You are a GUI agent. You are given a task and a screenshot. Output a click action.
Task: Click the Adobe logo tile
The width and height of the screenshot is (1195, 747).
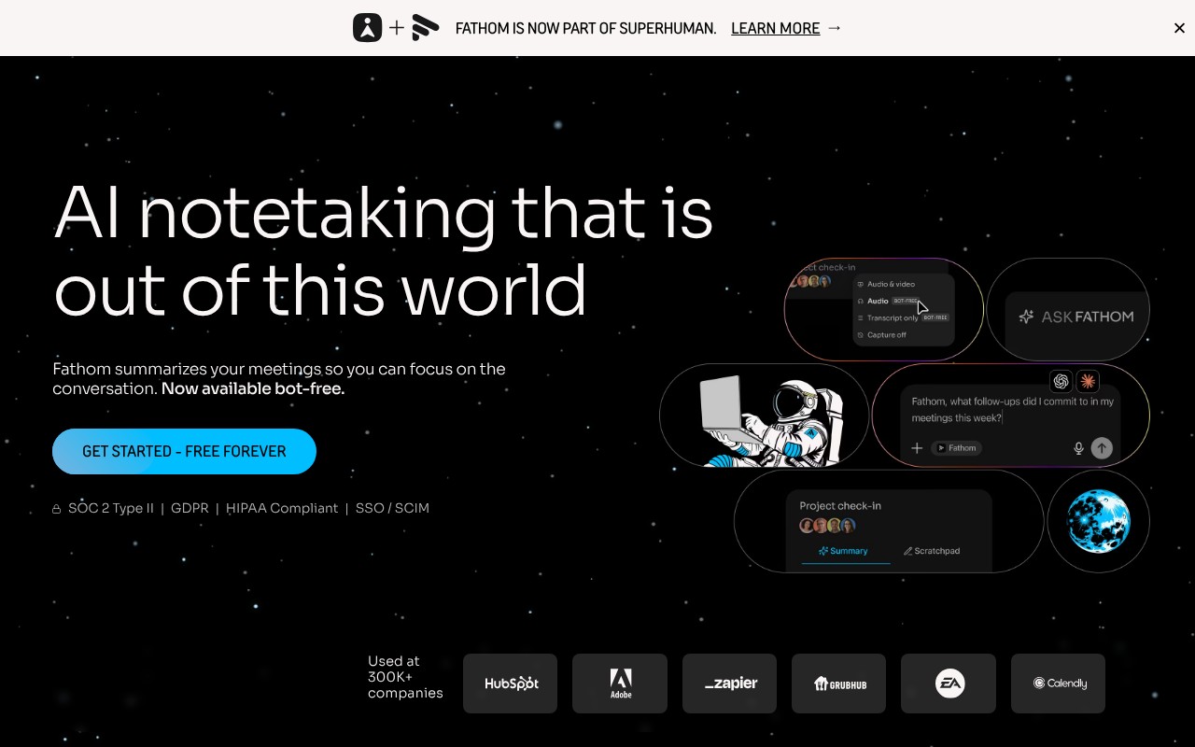[620, 684]
